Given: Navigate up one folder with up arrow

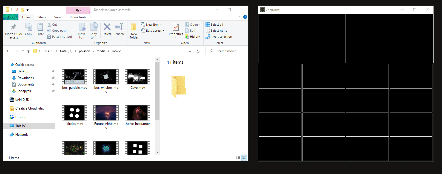Looking at the screenshot, I should point(28,51).
